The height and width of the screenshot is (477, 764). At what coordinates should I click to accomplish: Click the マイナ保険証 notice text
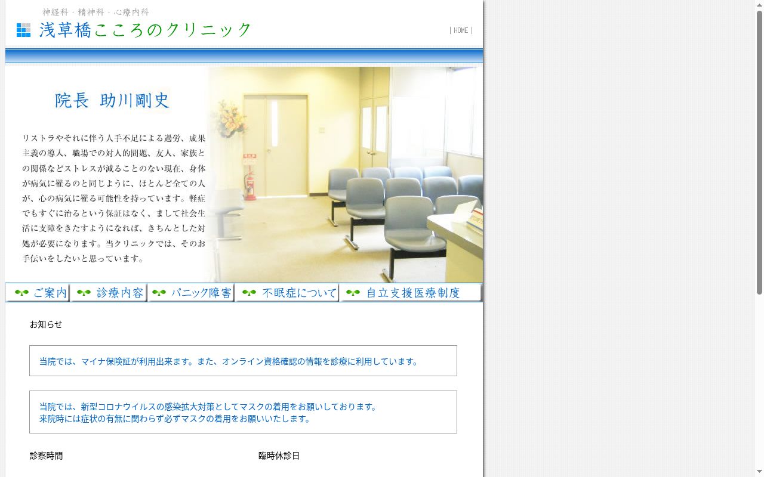click(x=230, y=361)
